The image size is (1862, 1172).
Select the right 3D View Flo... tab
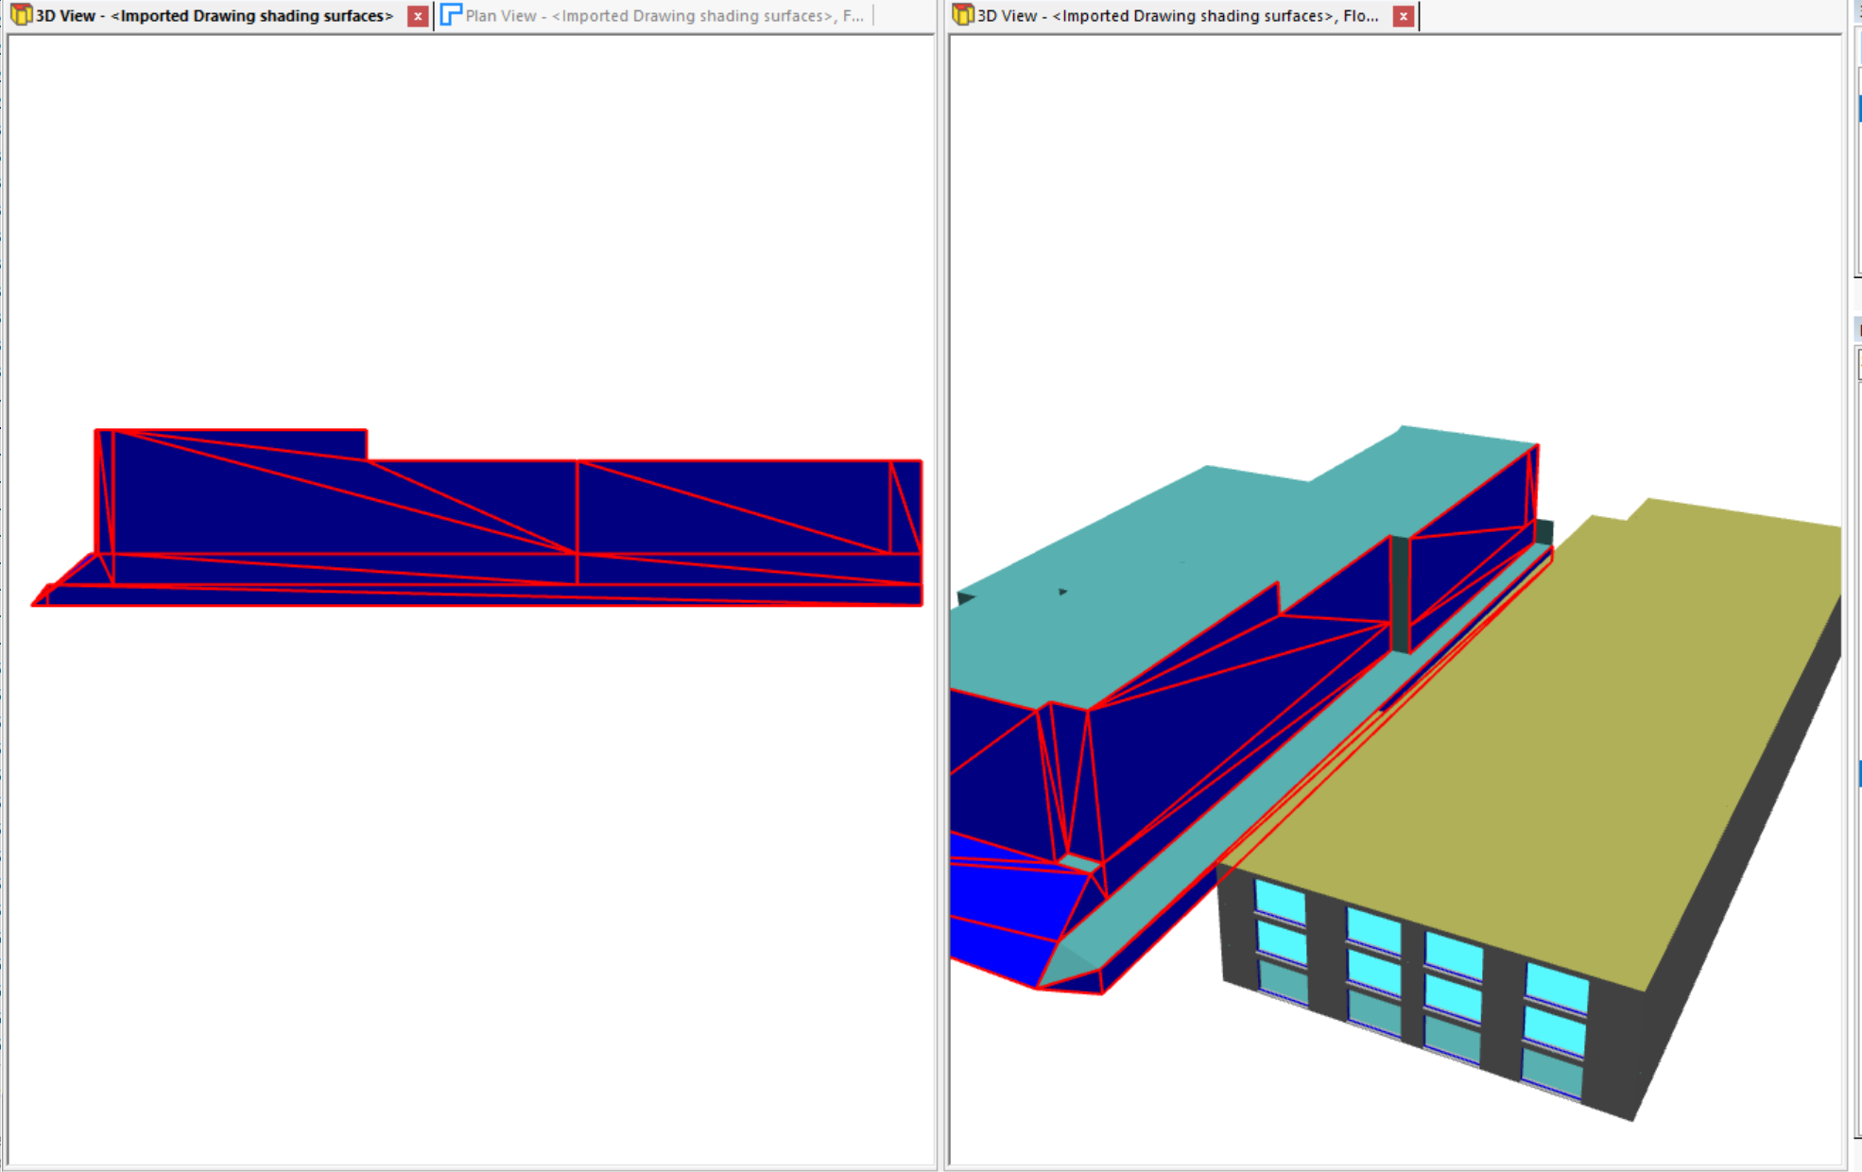point(1177,16)
